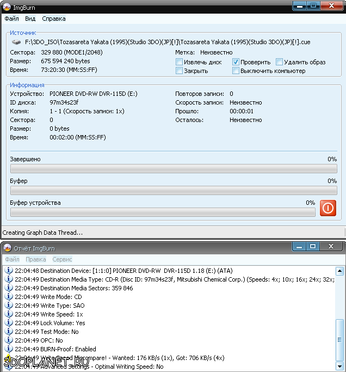Click info icon next to Write Mode: CD
346x372 pixels.
pyautogui.click(x=9, y=297)
